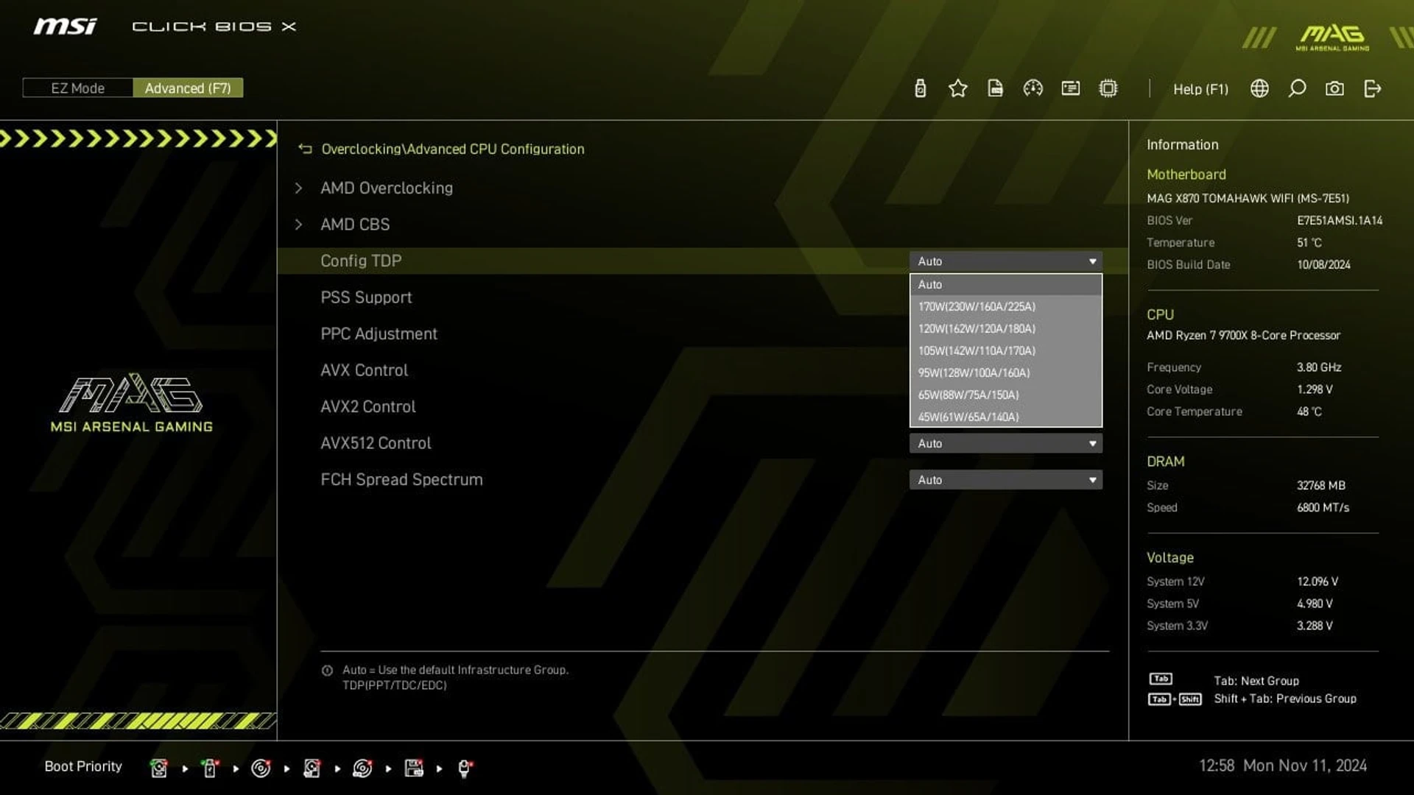Switch to EZ Mode
Viewport: 1414px width, 795px height.
[77, 88]
